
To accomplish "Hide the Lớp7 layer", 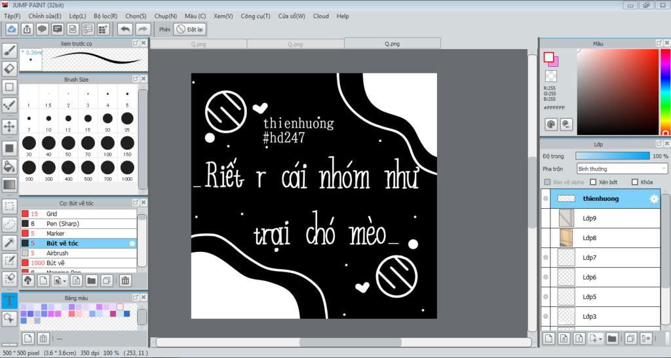I will point(546,258).
